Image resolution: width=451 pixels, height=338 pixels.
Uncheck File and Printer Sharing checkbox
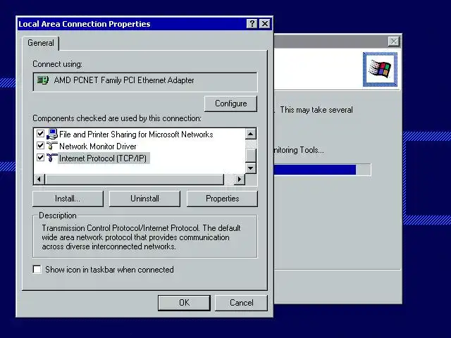pos(40,134)
